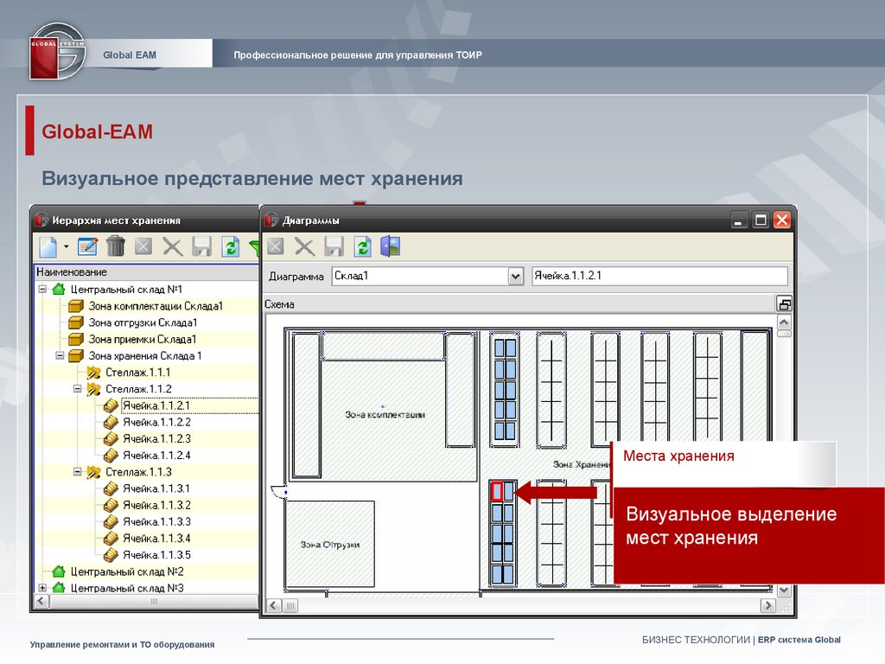885x664 pixels.
Task: Select Ячейка.1.1.2.1 in the tree
Action: click(156, 406)
